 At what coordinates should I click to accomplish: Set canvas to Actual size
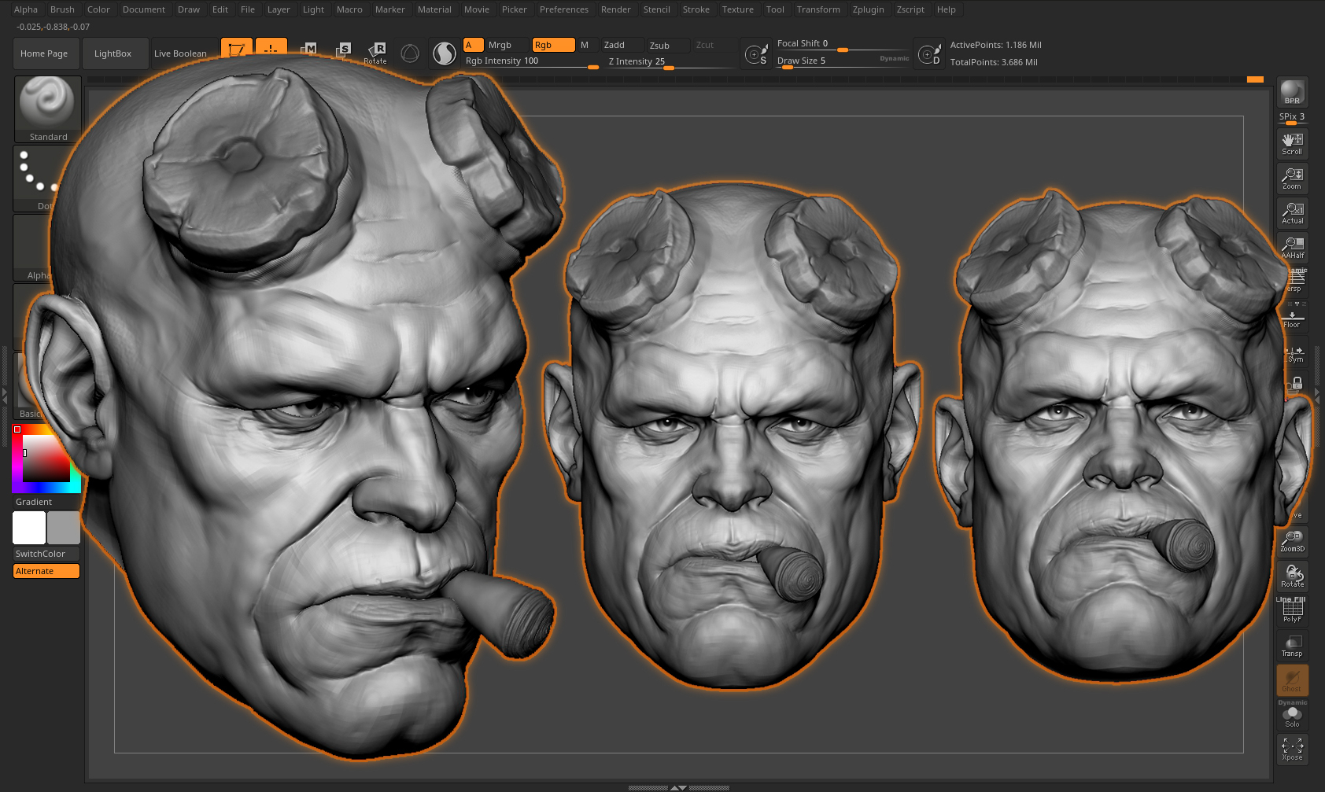[1292, 213]
